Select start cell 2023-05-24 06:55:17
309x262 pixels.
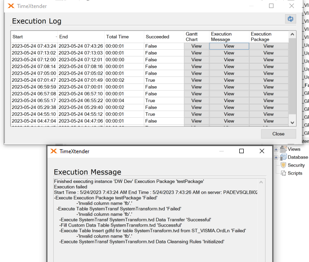tap(34, 100)
